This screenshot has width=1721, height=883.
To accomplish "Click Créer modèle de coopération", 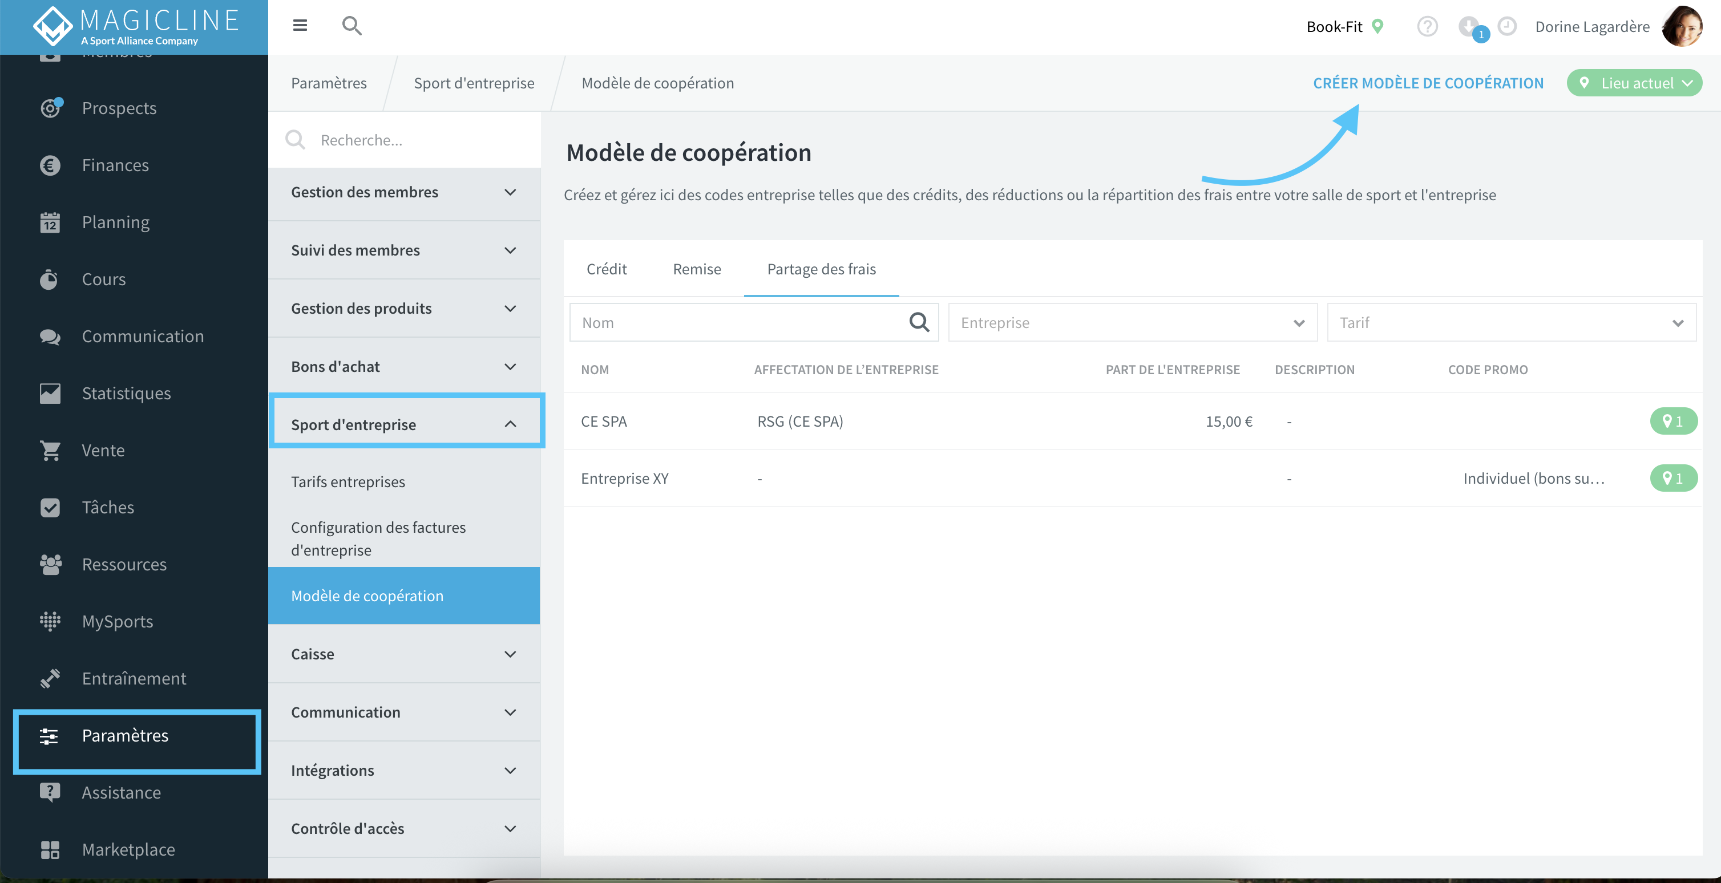I will [x=1428, y=83].
